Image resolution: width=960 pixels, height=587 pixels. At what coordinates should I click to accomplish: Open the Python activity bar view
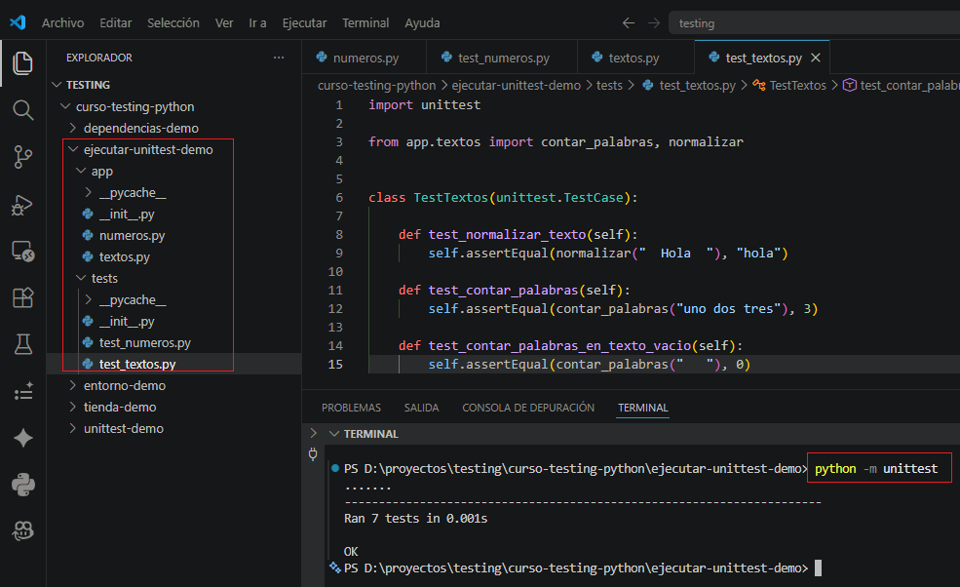[22, 485]
